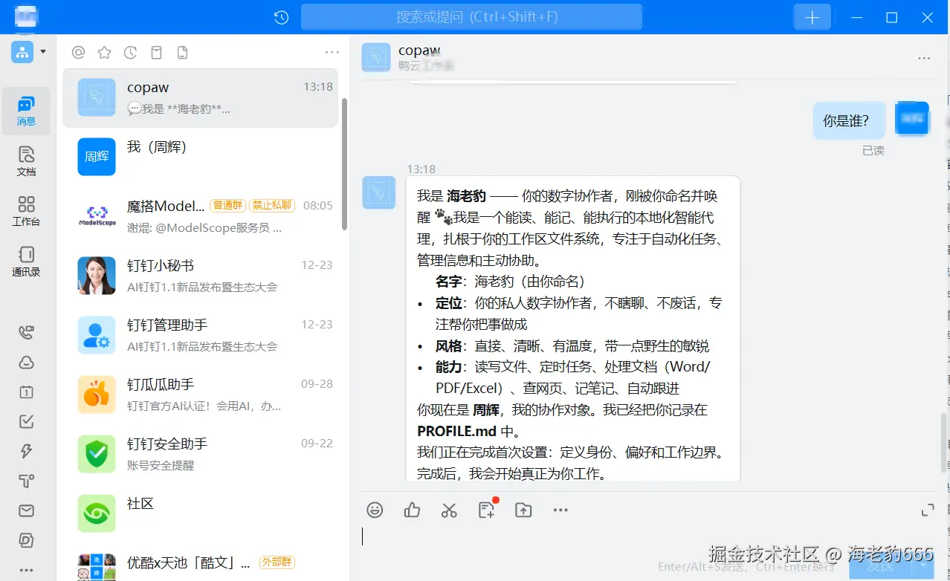The width and height of the screenshot is (950, 581).
Task: Open the send options dropdown arrow
Action: [x=924, y=565]
